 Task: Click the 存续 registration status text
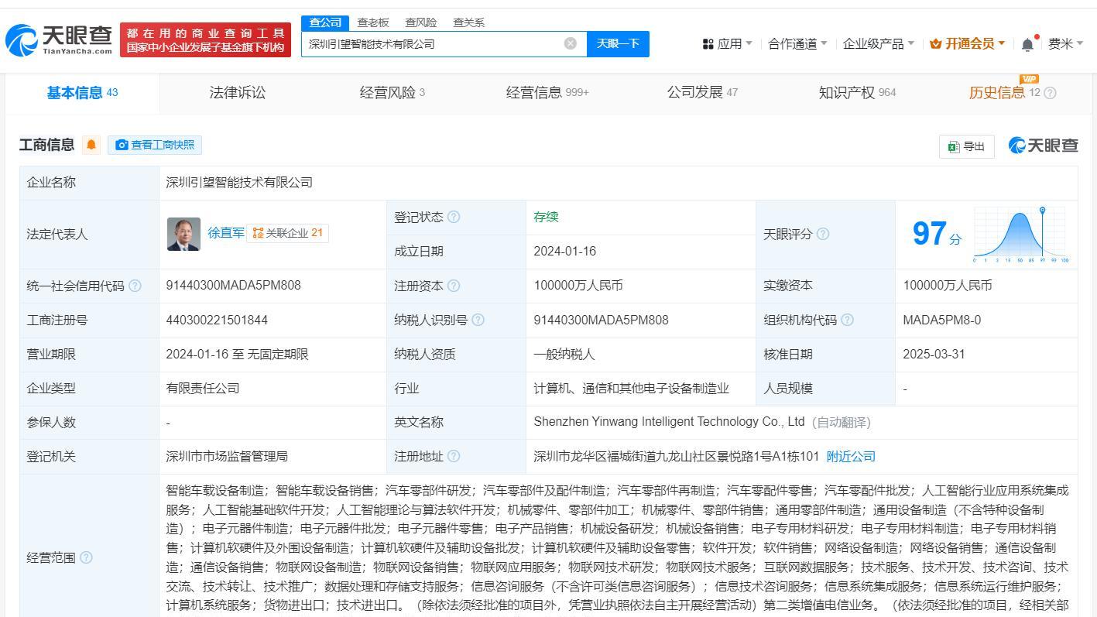point(546,217)
